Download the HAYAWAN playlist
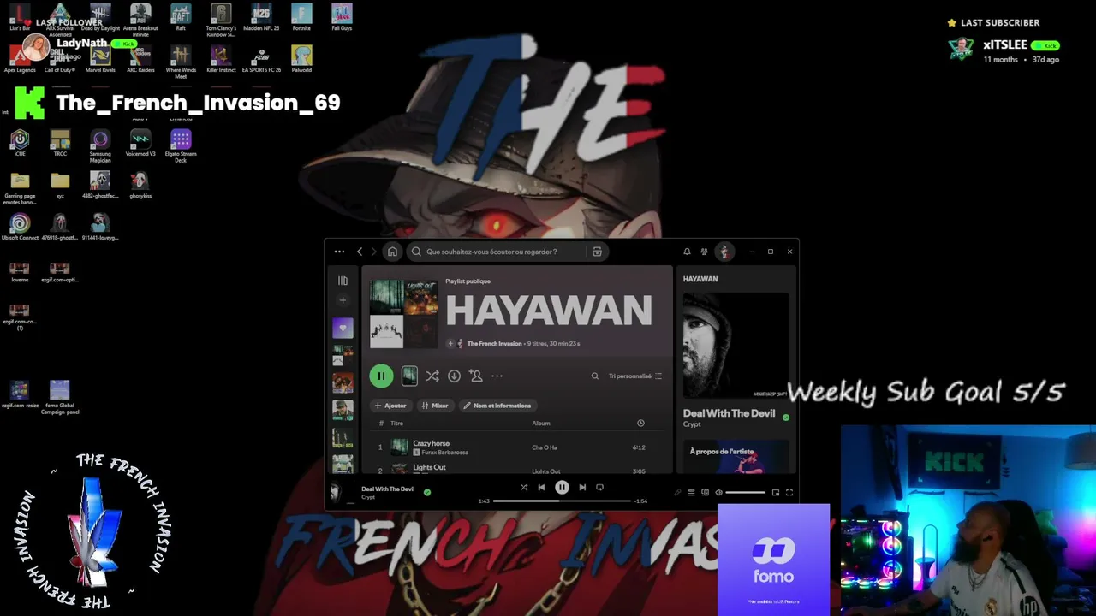1096x616 pixels. 454,376
